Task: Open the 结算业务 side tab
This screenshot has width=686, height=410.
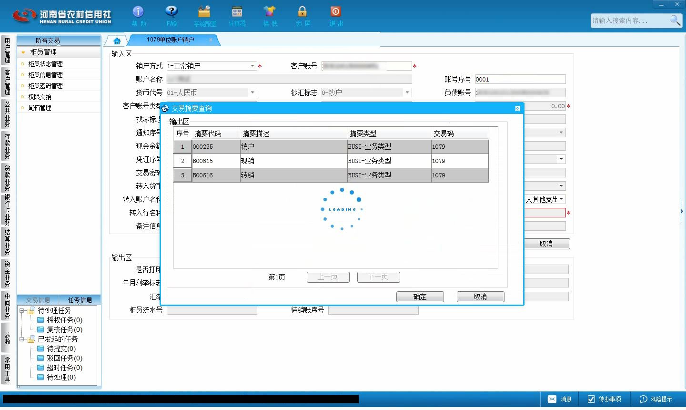Action: (x=7, y=242)
